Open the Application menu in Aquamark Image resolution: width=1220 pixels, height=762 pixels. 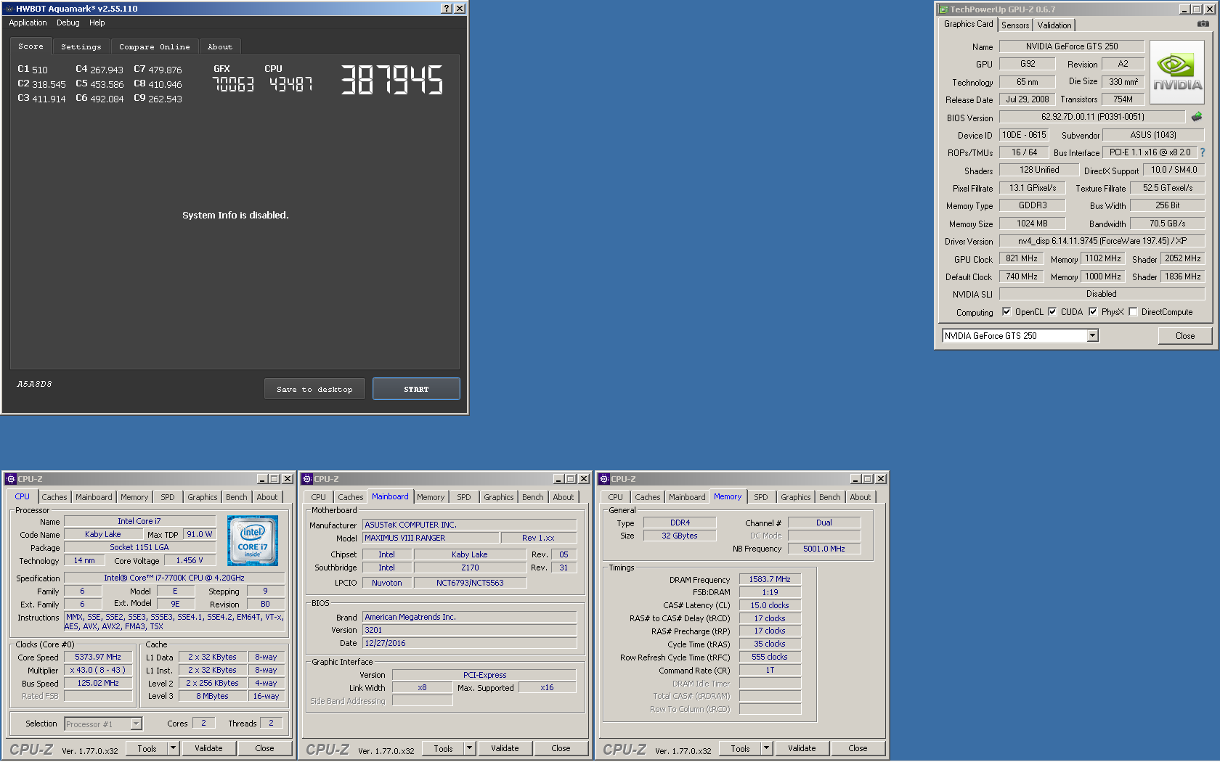click(28, 22)
